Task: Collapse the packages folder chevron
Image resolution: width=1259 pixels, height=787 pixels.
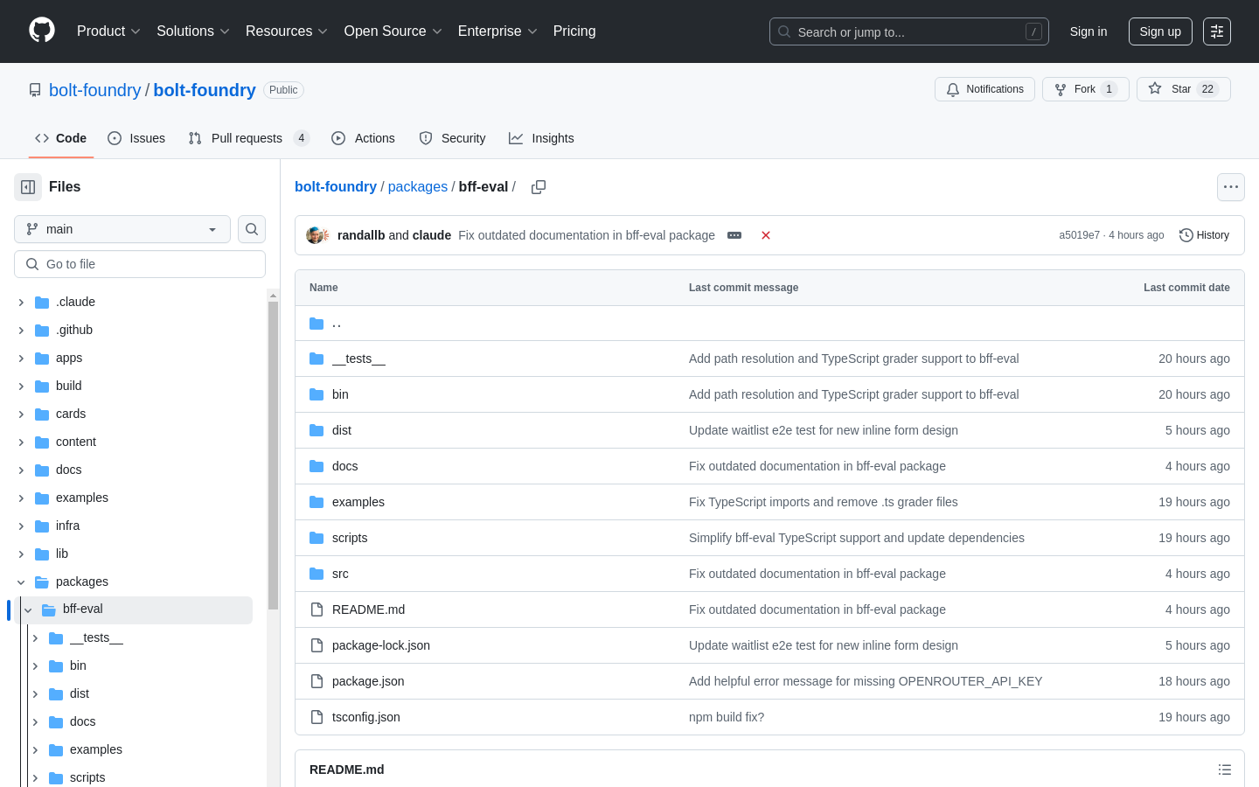Action: click(x=21, y=582)
